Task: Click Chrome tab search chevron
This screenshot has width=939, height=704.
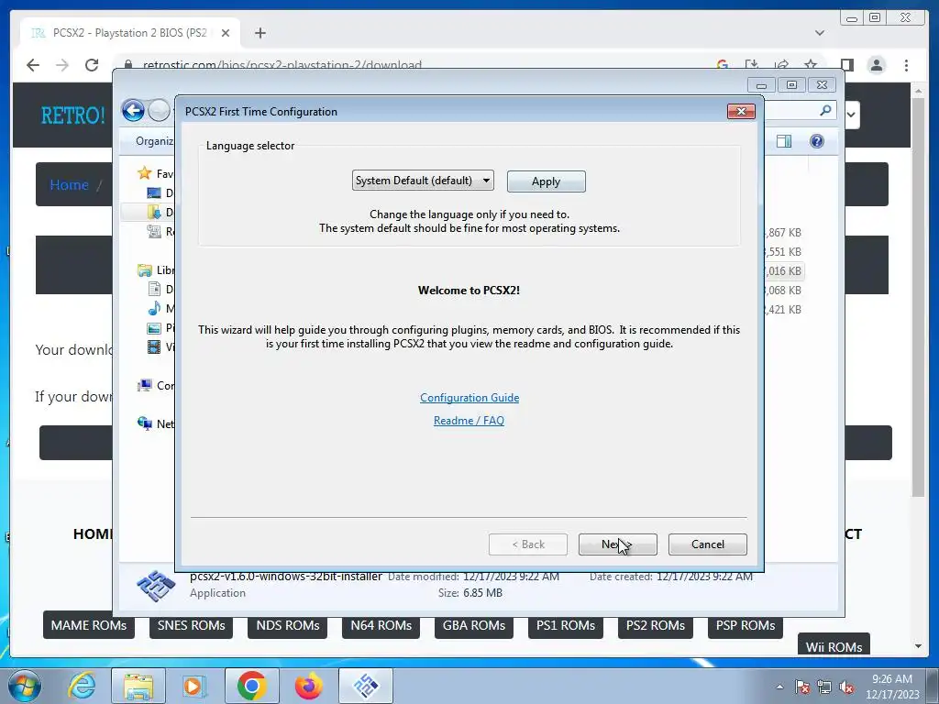Action: pyautogui.click(x=819, y=33)
